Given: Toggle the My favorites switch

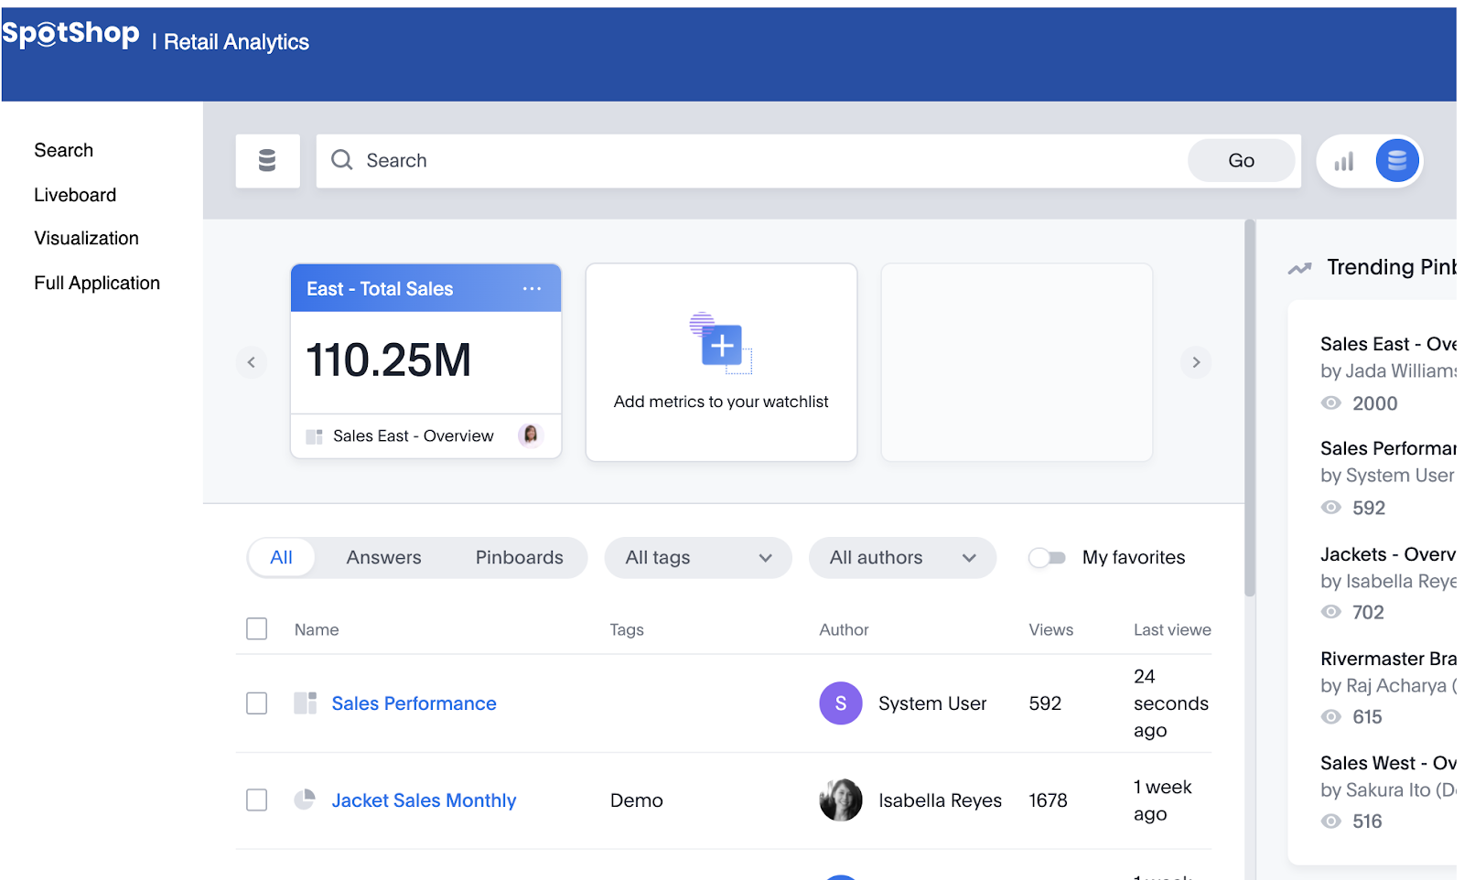Looking at the screenshot, I should pyautogui.click(x=1047, y=557).
